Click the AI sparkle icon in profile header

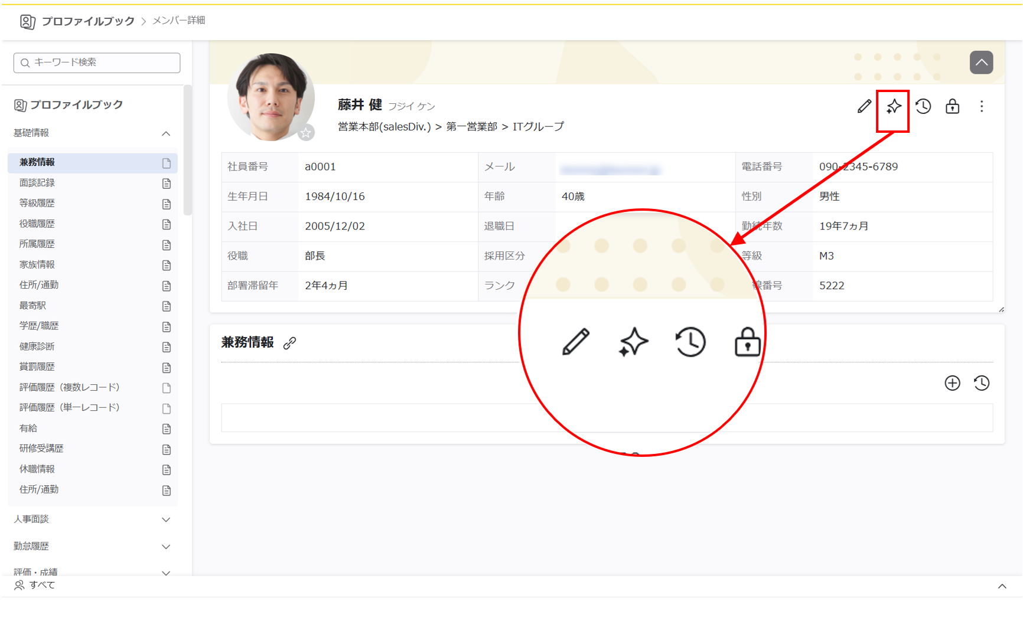click(x=894, y=107)
